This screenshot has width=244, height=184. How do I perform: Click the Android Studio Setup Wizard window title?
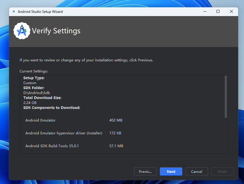click(x=40, y=12)
